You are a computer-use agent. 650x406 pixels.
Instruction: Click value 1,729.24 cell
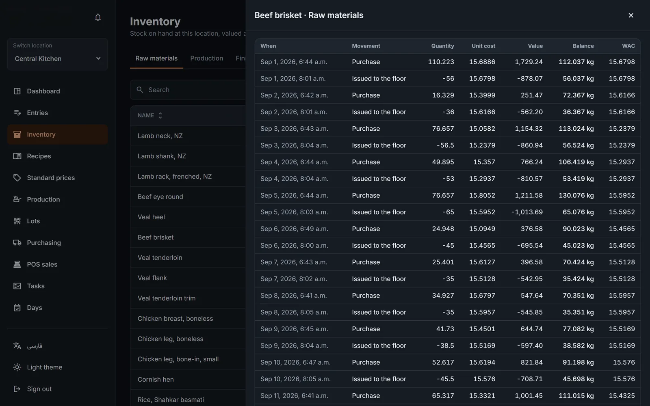tap(529, 62)
